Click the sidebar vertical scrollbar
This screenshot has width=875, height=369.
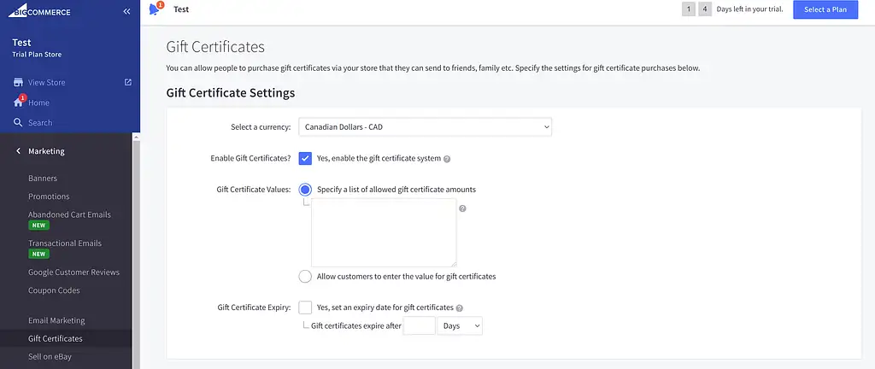pos(136,251)
